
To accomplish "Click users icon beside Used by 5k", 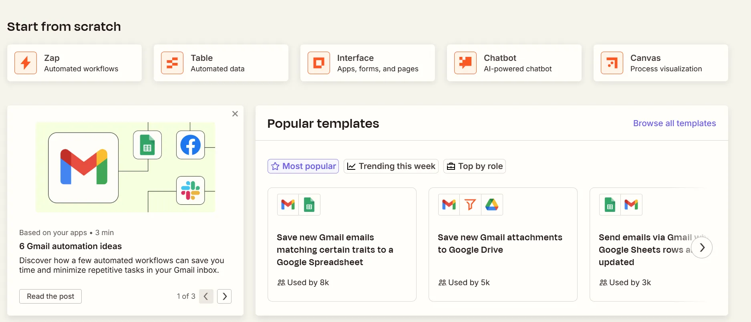I will point(442,283).
